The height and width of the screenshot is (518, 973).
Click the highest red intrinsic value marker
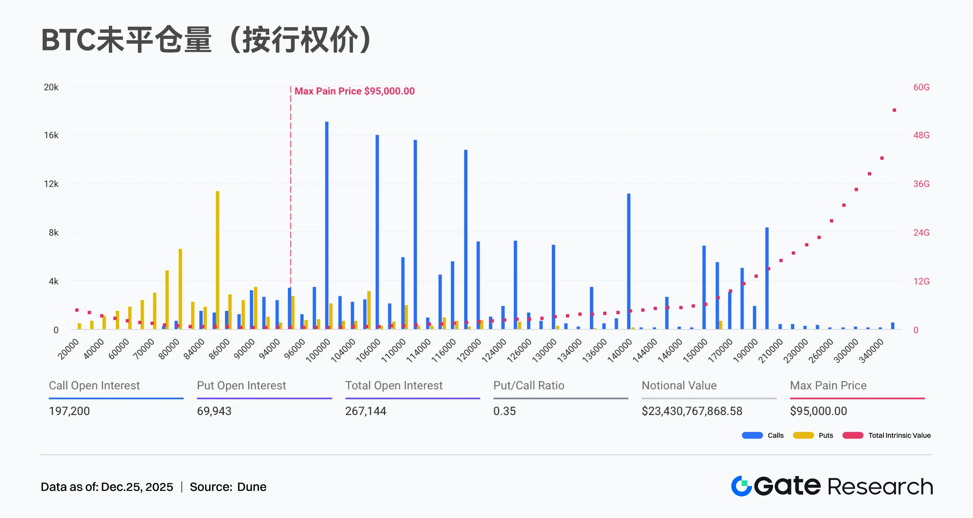tap(894, 110)
